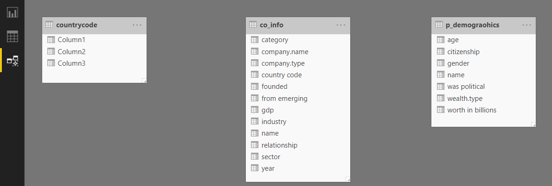
Task: Open co_info table more options ellipsis
Action: [341, 25]
